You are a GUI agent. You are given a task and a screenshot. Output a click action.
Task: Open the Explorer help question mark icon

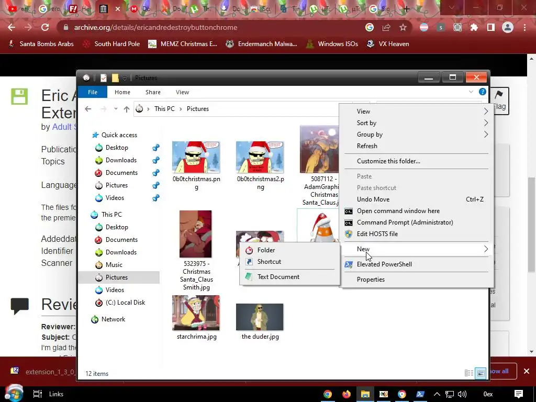482,92
